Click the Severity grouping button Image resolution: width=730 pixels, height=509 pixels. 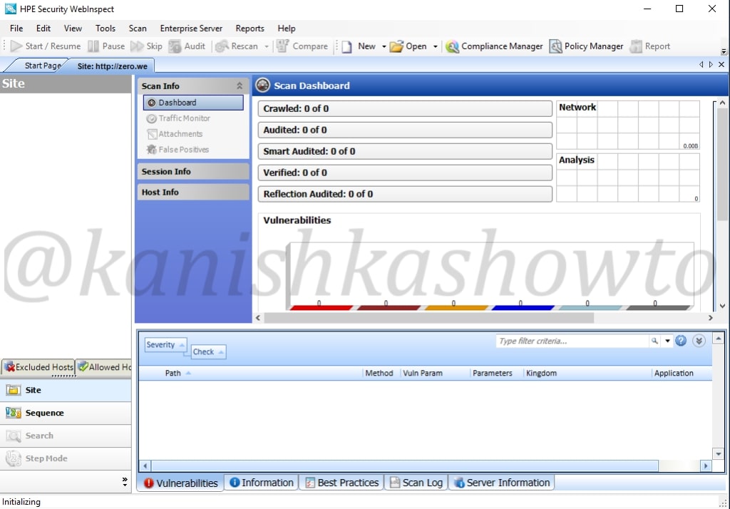(x=165, y=344)
